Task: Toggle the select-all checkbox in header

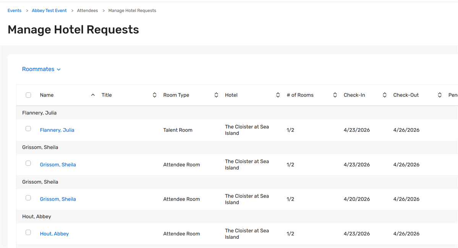Action: [28, 95]
